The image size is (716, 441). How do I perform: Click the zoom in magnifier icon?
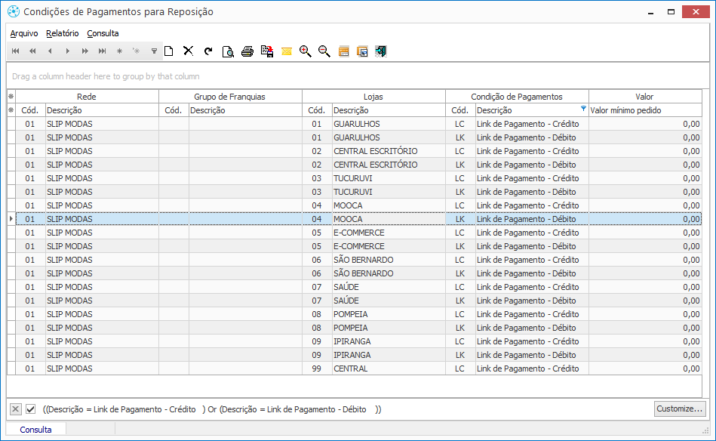(x=305, y=51)
